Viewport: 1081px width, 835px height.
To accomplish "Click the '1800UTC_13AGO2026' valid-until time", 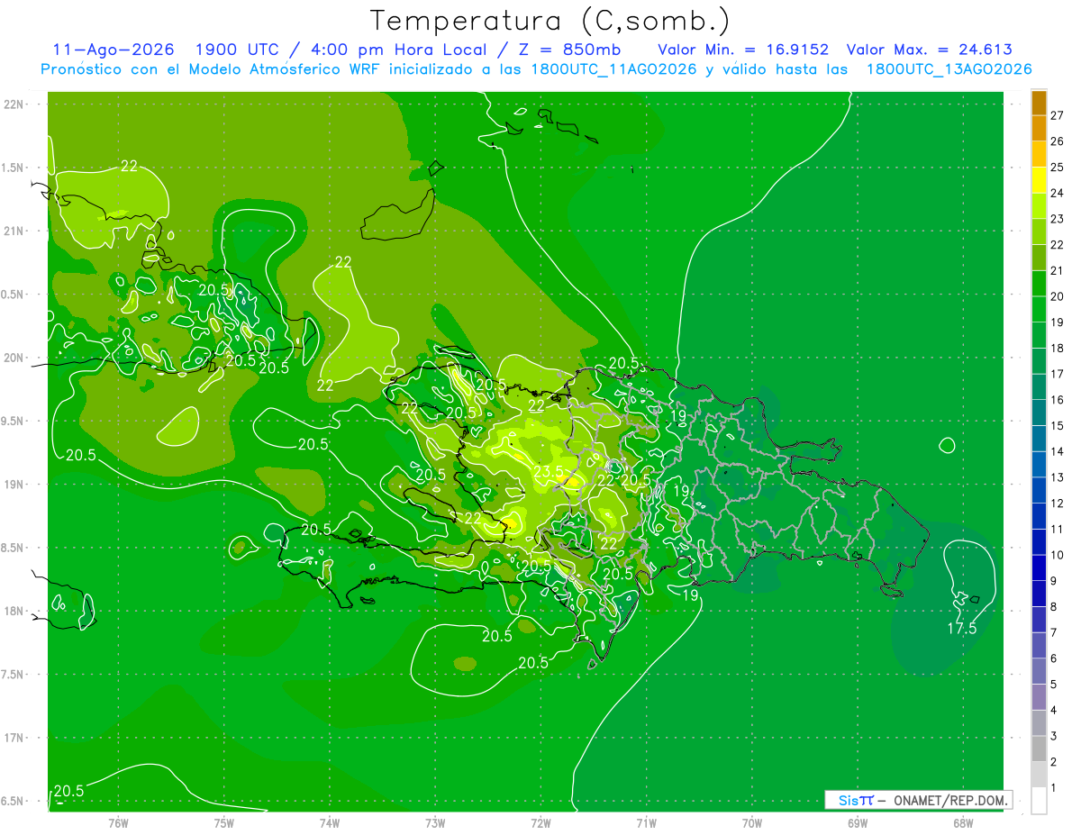I will click(x=949, y=69).
